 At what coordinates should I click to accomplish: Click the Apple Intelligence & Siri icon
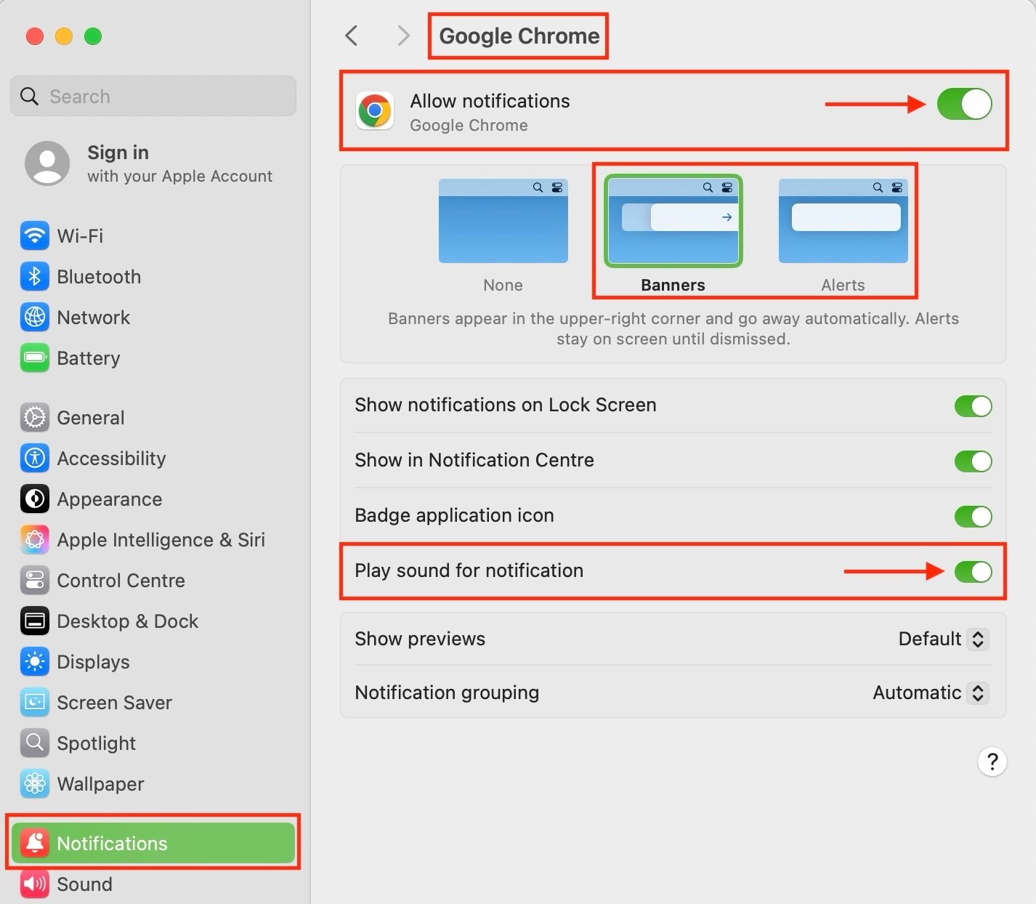[x=34, y=540]
